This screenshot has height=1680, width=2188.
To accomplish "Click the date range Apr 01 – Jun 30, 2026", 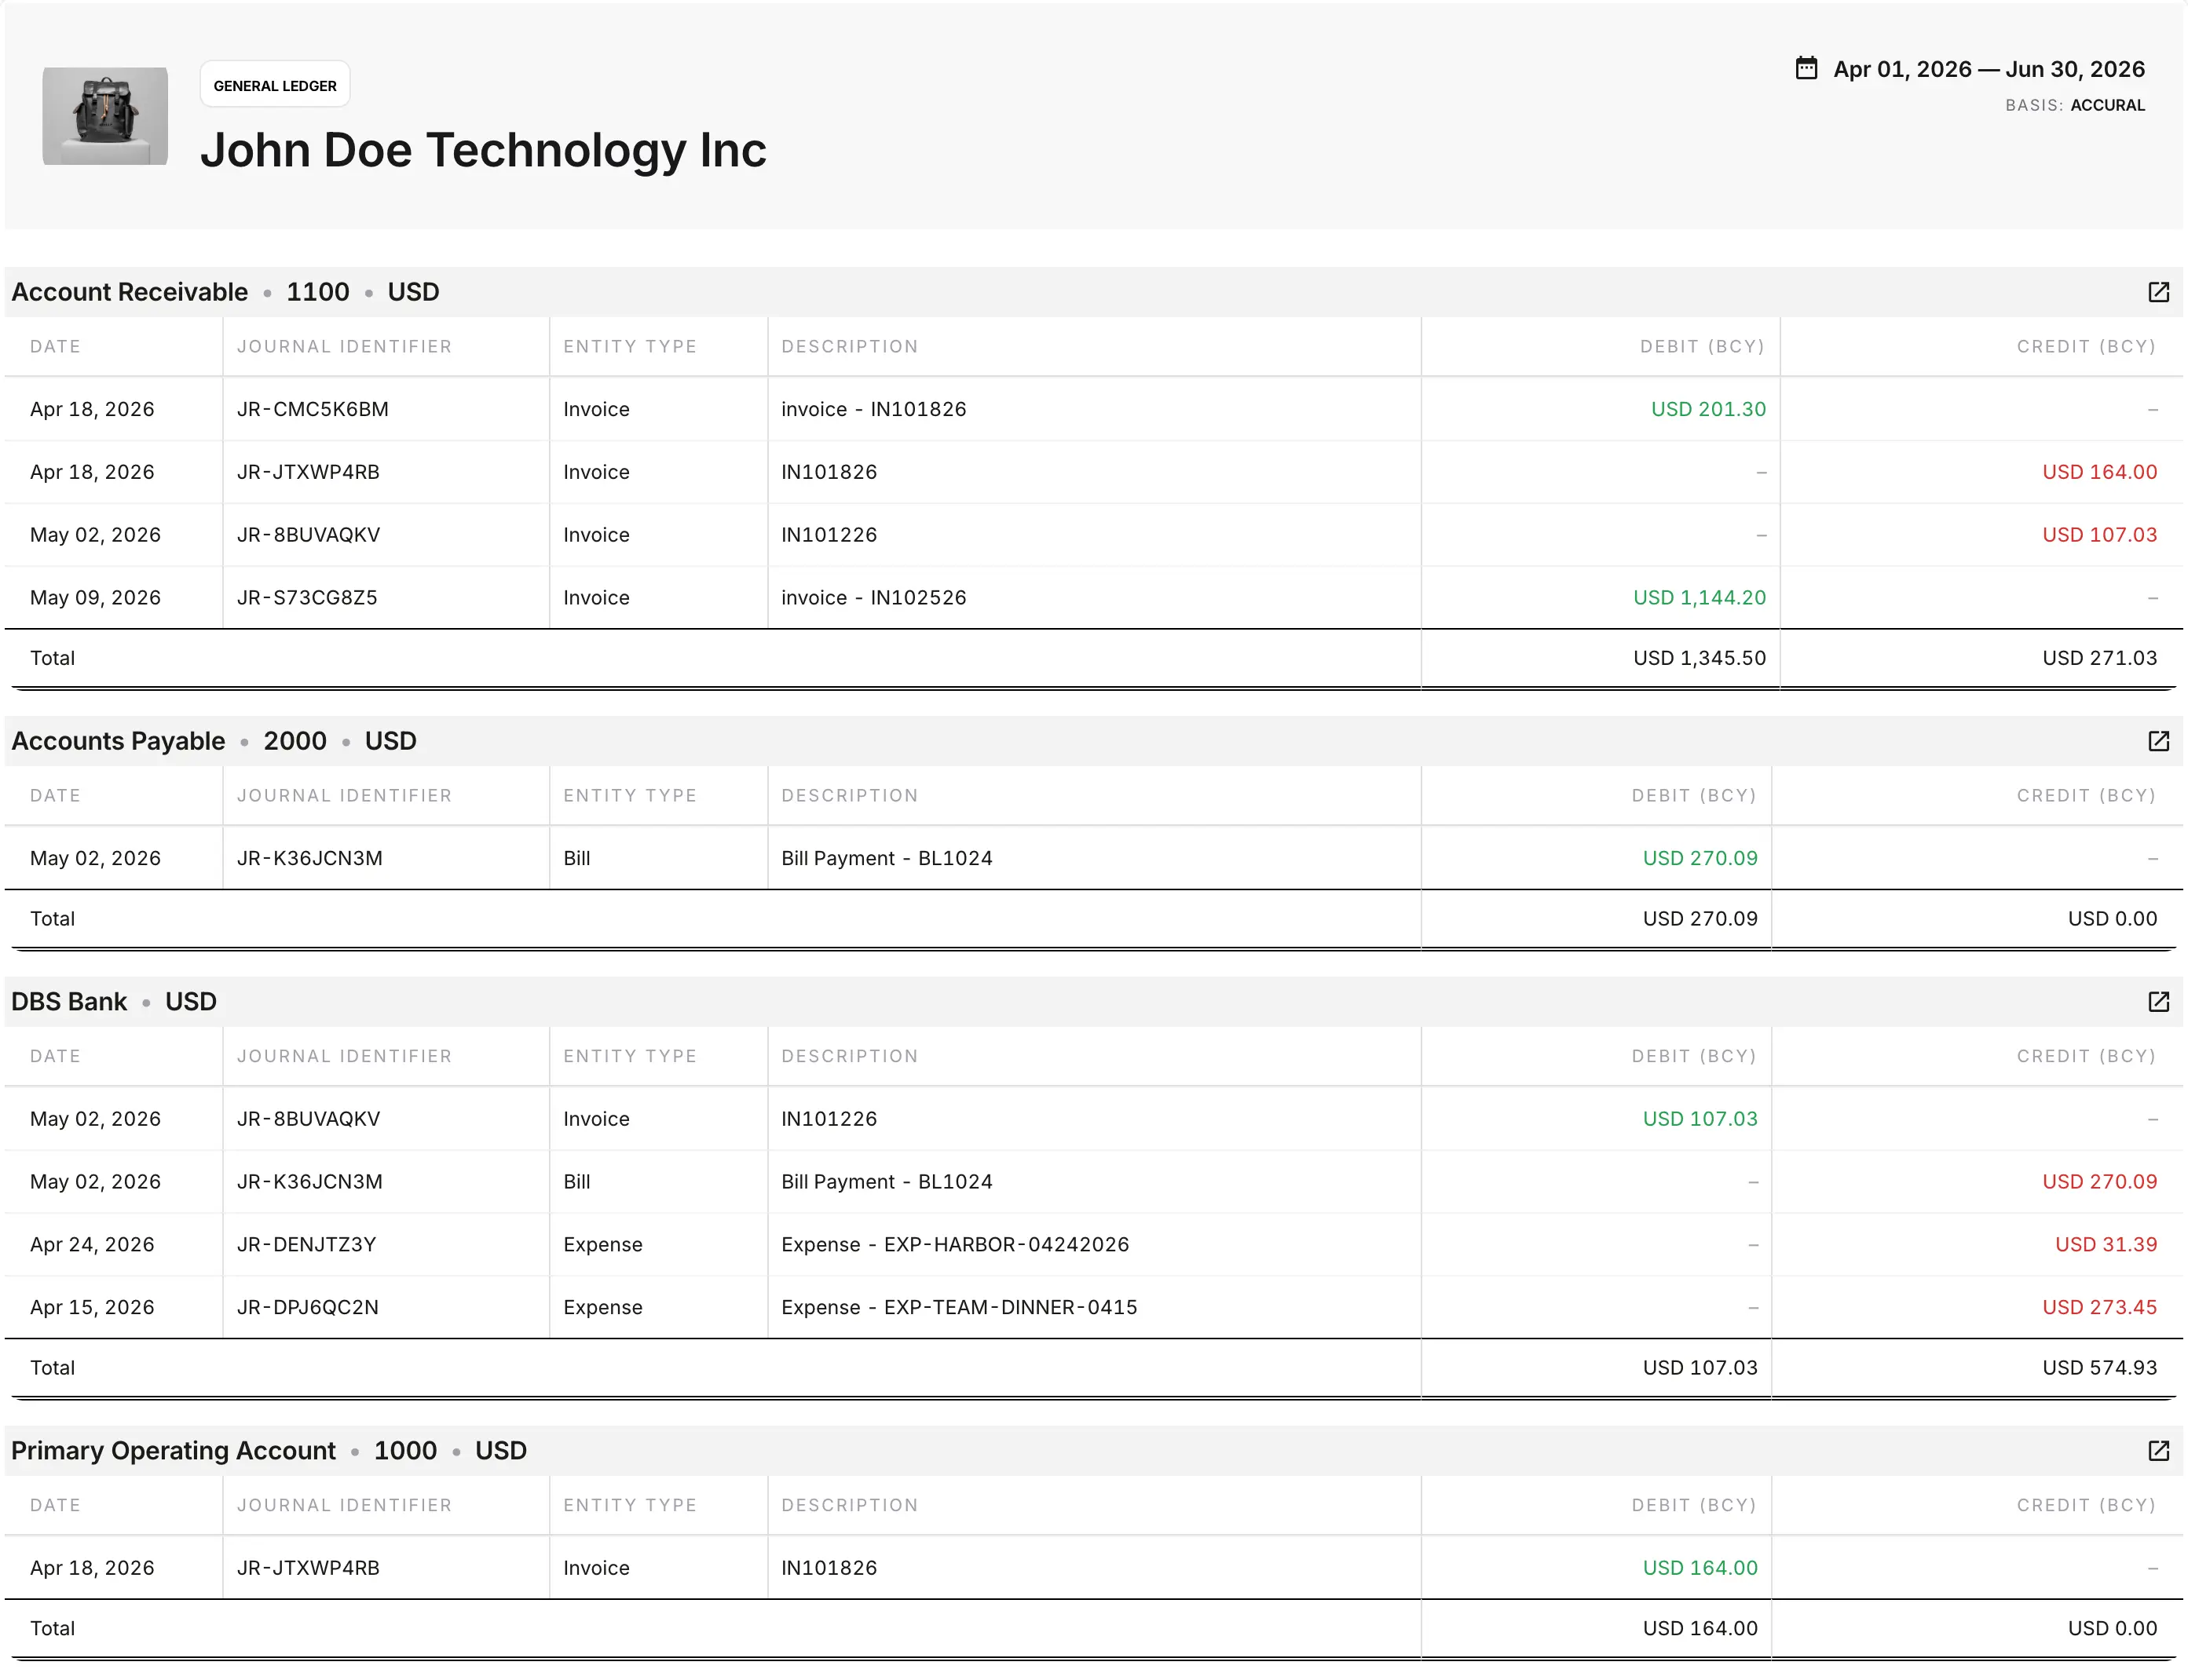I will pos(1989,69).
